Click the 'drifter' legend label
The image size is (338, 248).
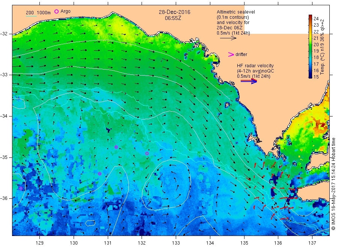241,54
